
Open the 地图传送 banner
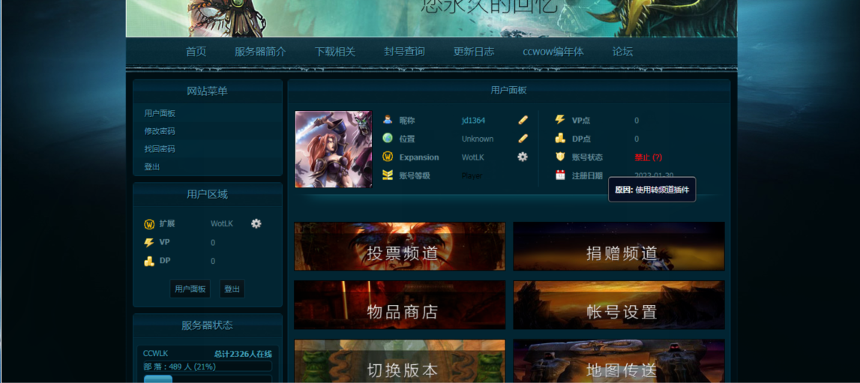click(619, 361)
